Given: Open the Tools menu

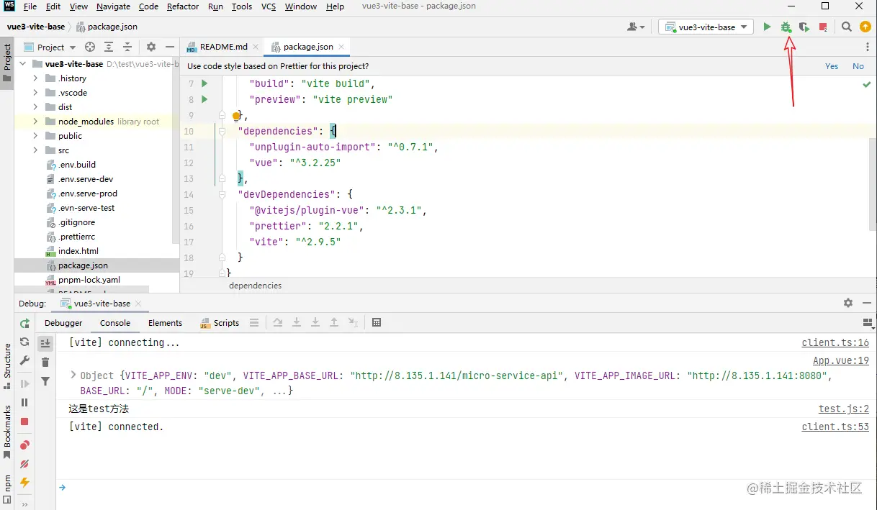Looking at the screenshot, I should [242, 6].
